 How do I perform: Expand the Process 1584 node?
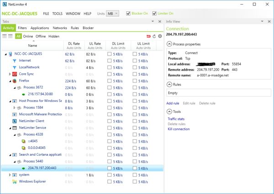point(15,108)
